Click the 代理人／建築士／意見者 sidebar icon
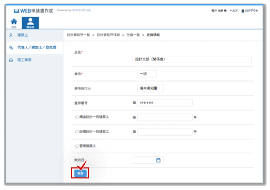This screenshot has width=270, height=190. [11, 47]
